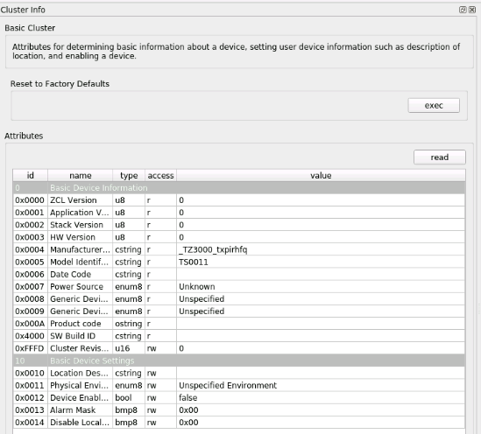Select the Disable Local Config 0x0014 row
This screenshot has width=481, height=434.
click(x=239, y=423)
